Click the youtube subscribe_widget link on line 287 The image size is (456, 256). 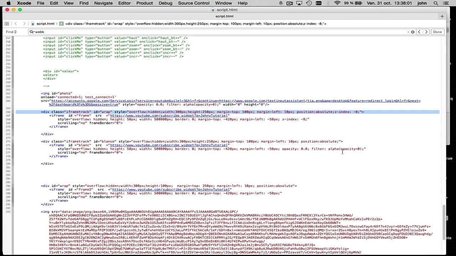coord(171,190)
